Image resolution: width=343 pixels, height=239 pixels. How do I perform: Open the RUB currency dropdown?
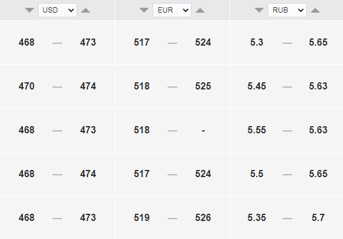pos(287,10)
